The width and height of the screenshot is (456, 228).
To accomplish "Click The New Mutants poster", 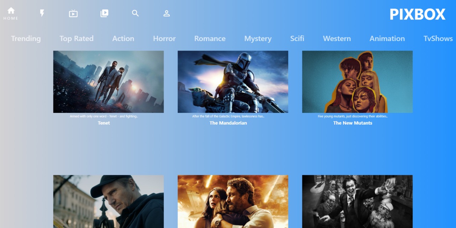I will pos(357,82).
